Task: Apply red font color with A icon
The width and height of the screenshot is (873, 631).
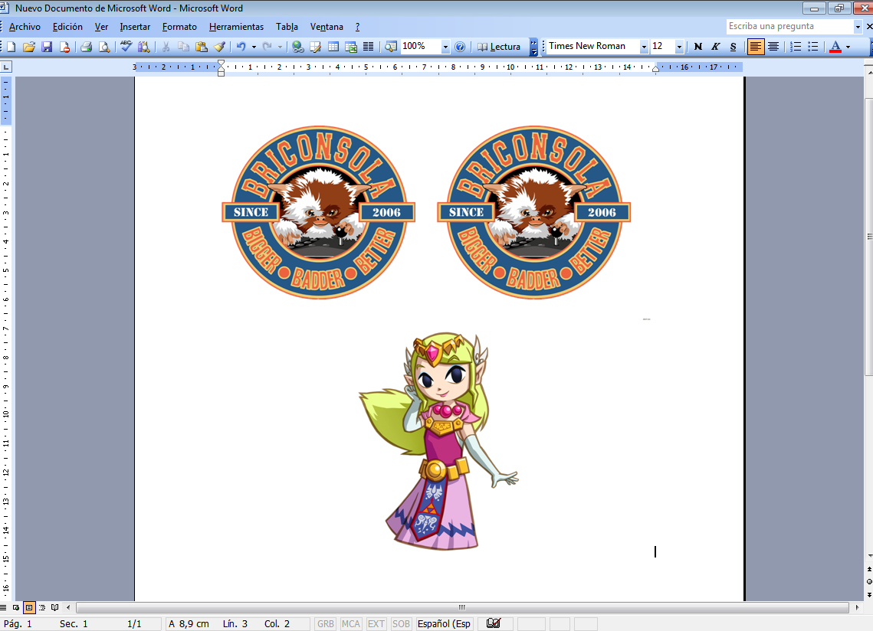Action: [835, 47]
